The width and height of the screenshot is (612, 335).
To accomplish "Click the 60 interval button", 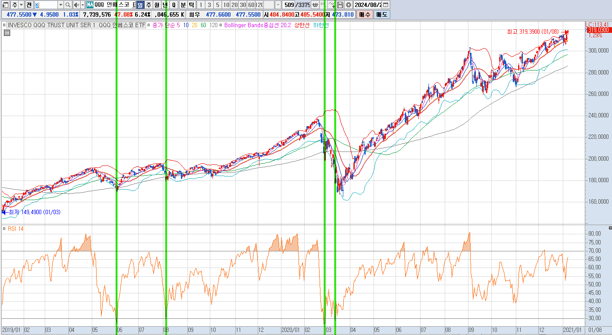I will tap(251, 5).
